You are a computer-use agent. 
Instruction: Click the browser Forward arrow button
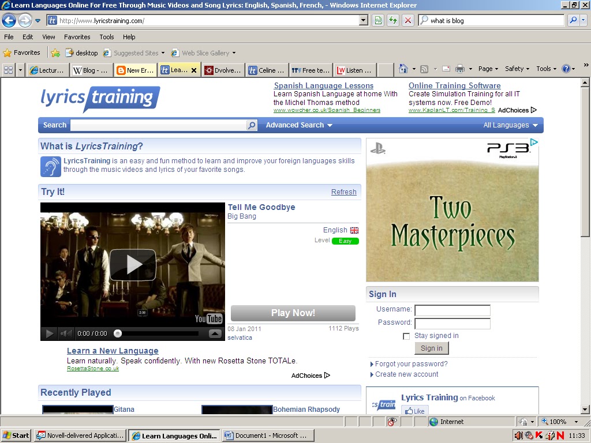pos(25,20)
